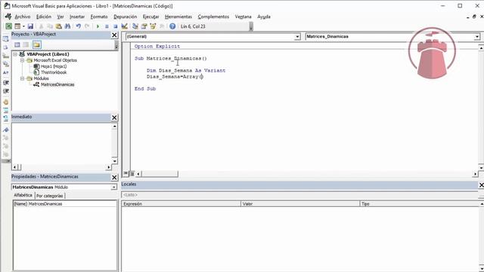Click the Outdent icon in left toolbar

pos(5,91)
